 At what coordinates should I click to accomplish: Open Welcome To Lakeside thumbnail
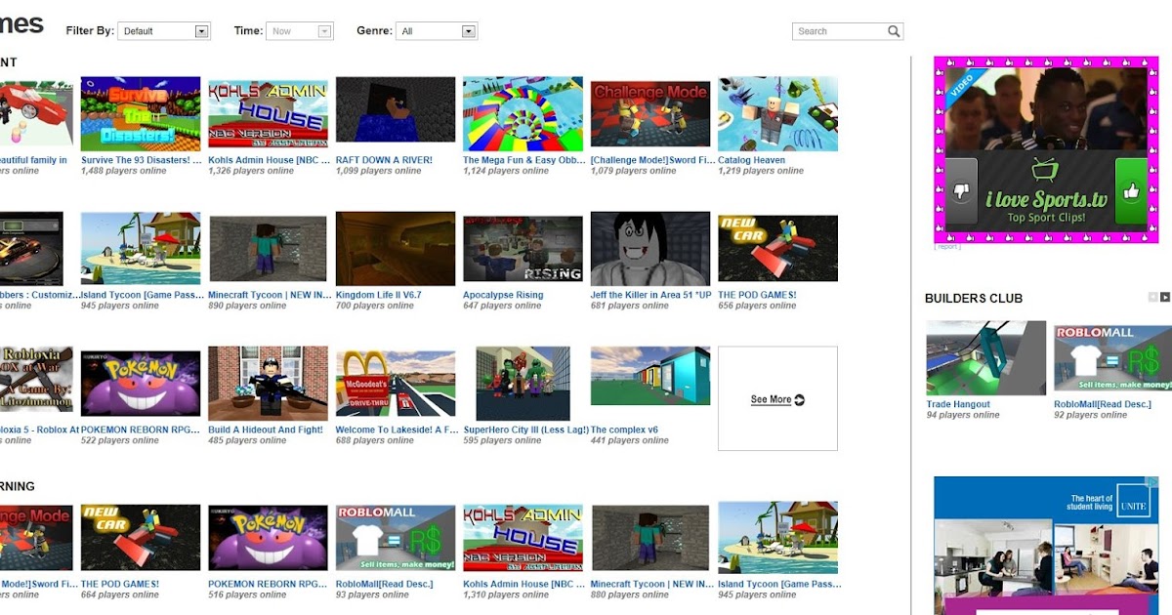(396, 382)
